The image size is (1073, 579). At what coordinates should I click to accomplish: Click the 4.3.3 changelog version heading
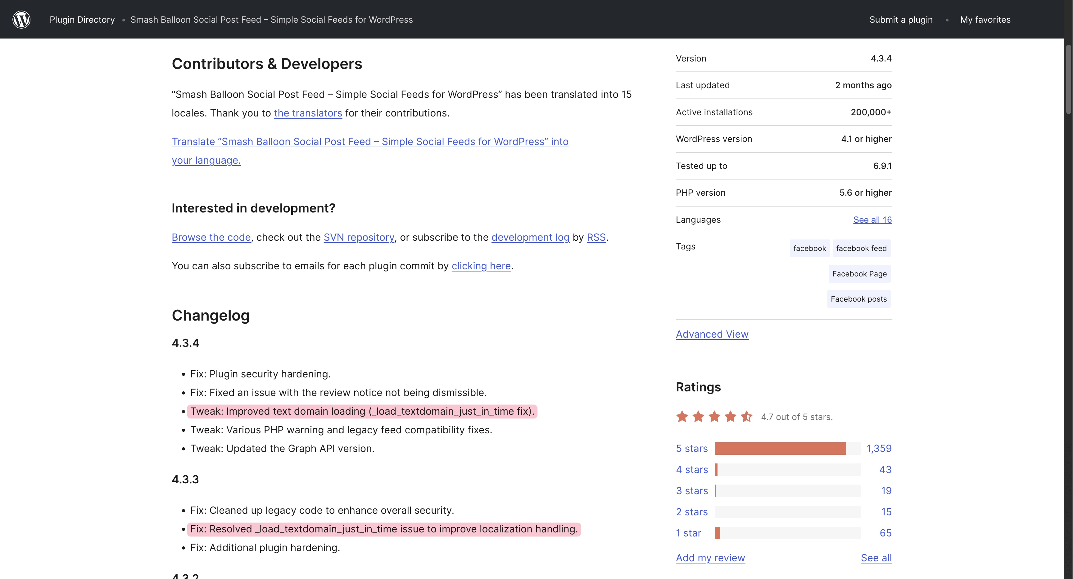click(185, 479)
